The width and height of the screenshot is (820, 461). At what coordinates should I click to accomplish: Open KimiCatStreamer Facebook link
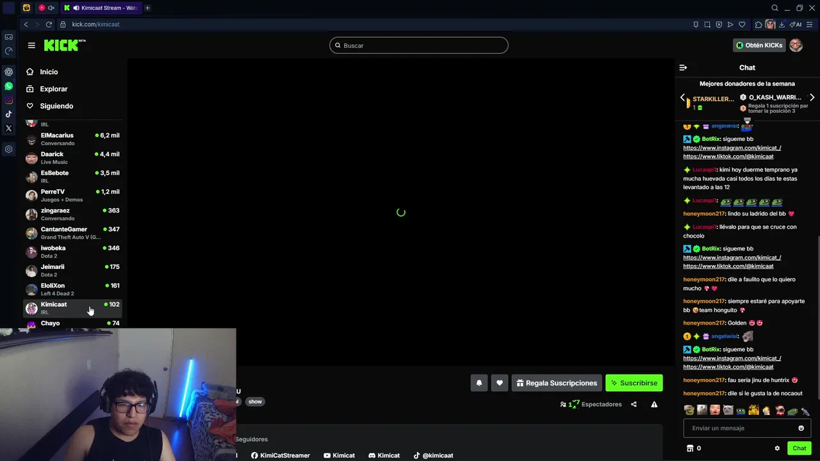point(281,455)
